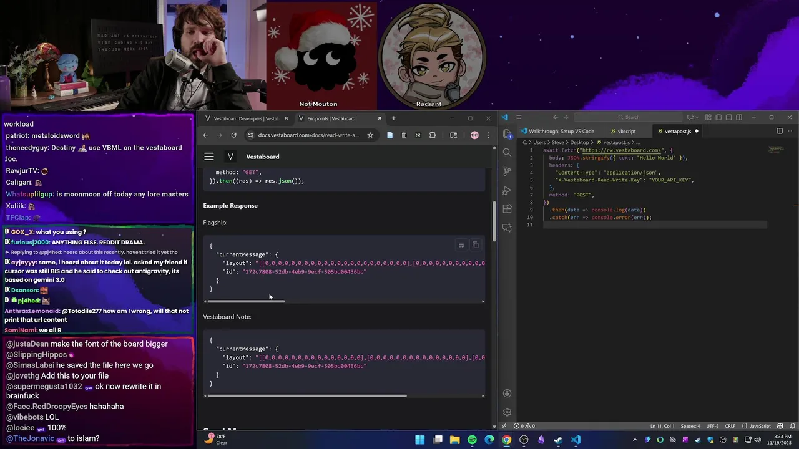Click the Desktop breadcrumb in VS Code
The height and width of the screenshot is (449, 799).
tap(579, 142)
